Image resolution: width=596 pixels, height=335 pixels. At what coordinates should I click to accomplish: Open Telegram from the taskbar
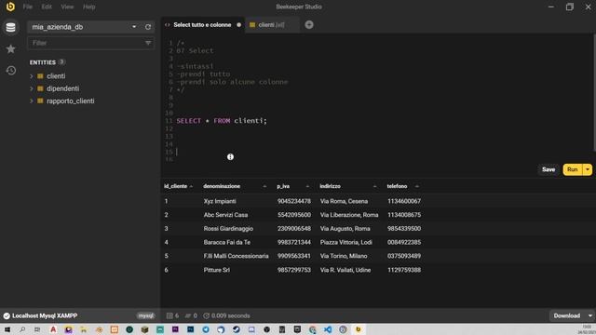tap(206, 329)
